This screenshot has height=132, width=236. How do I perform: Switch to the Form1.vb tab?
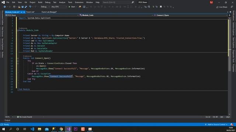point(30,12)
